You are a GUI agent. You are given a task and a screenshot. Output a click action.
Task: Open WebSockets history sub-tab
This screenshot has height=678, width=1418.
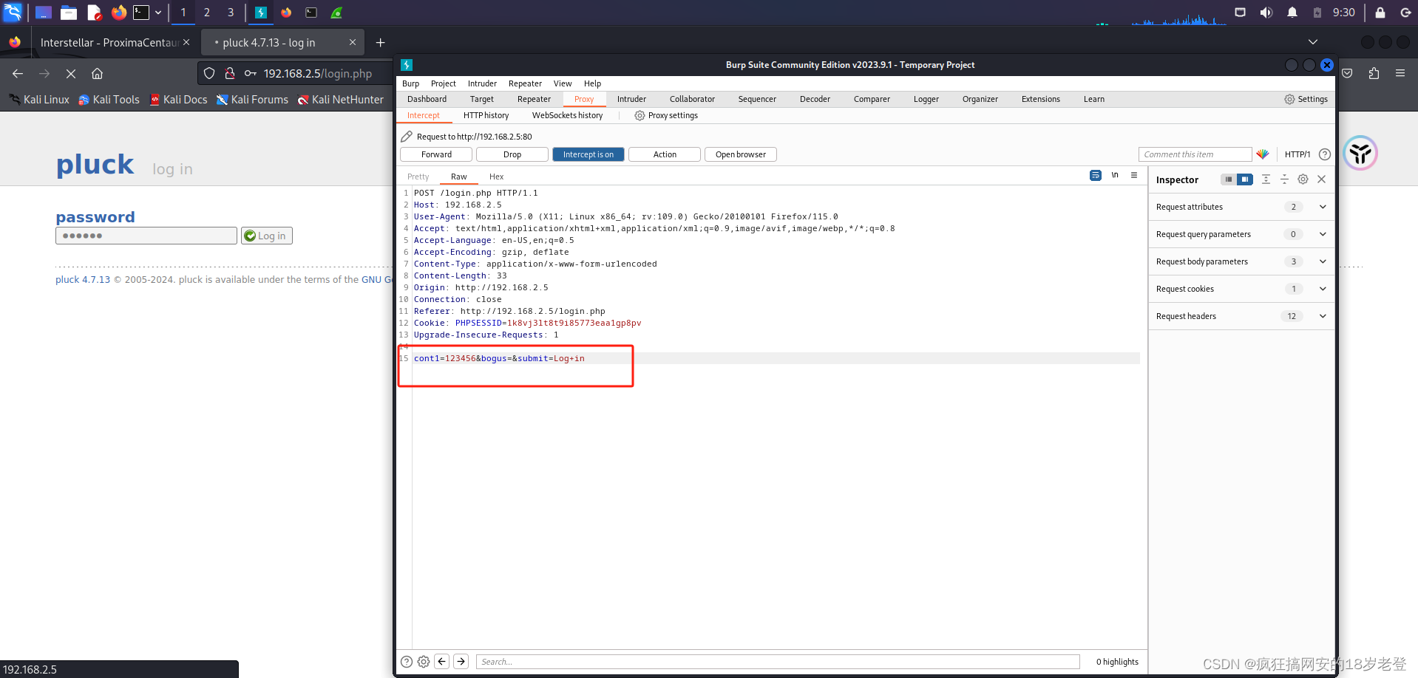click(x=567, y=115)
